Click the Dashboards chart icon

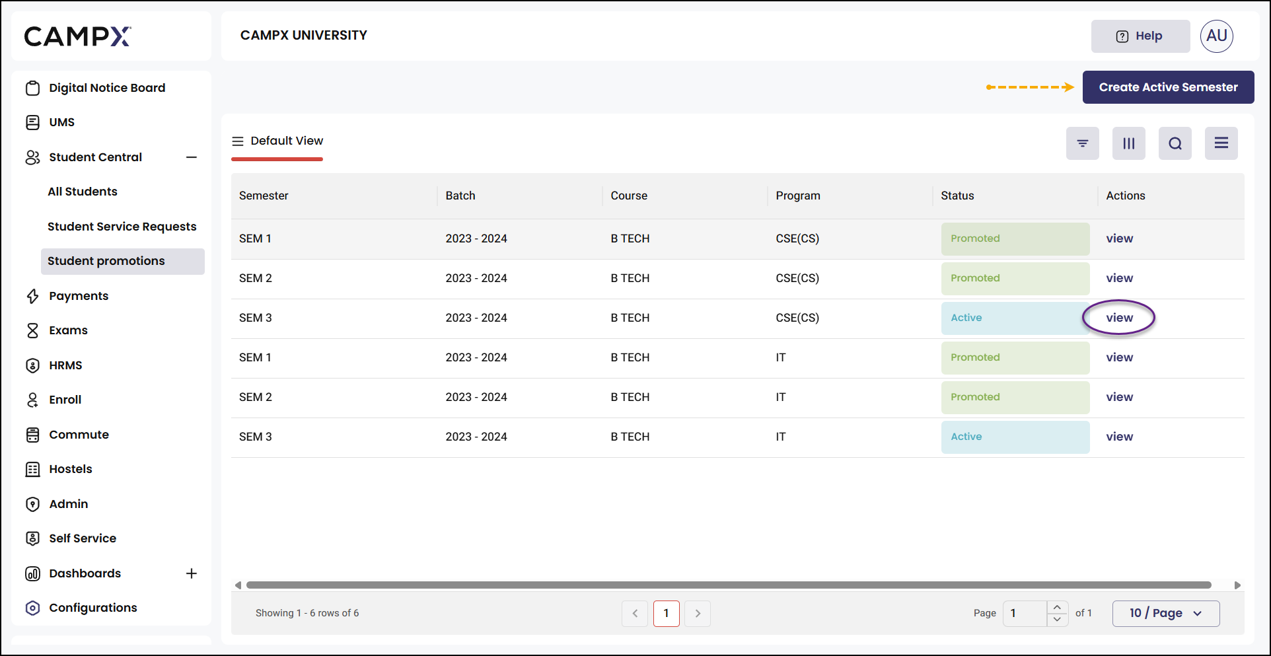(32, 573)
